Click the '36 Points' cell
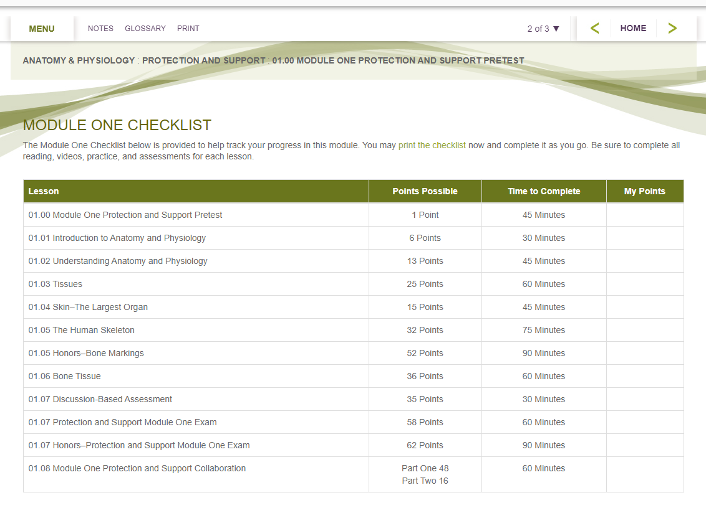Screen dimensions: 706x513 (425, 376)
